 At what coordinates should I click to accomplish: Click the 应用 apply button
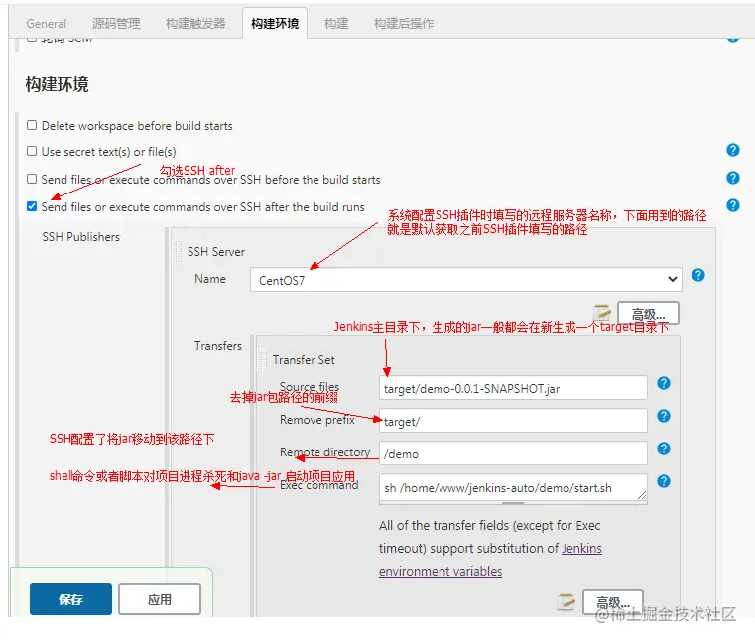pos(160,599)
